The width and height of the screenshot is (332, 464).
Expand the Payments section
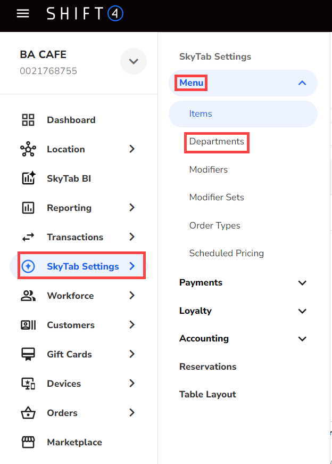[x=302, y=283]
